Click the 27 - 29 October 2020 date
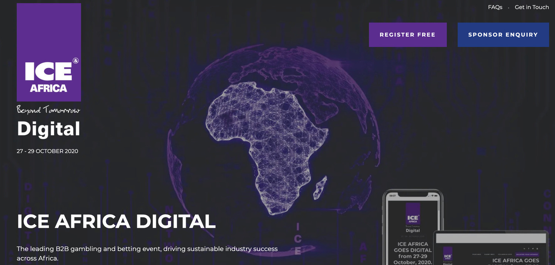This screenshot has height=265, width=555. (47, 151)
